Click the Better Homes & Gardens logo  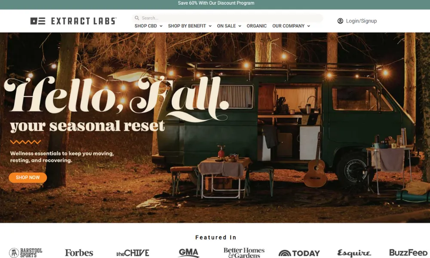click(244, 253)
